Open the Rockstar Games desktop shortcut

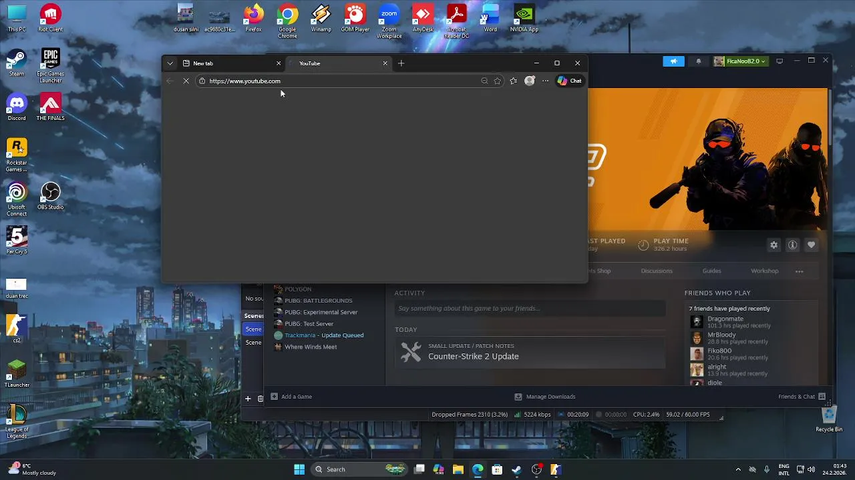point(17,155)
